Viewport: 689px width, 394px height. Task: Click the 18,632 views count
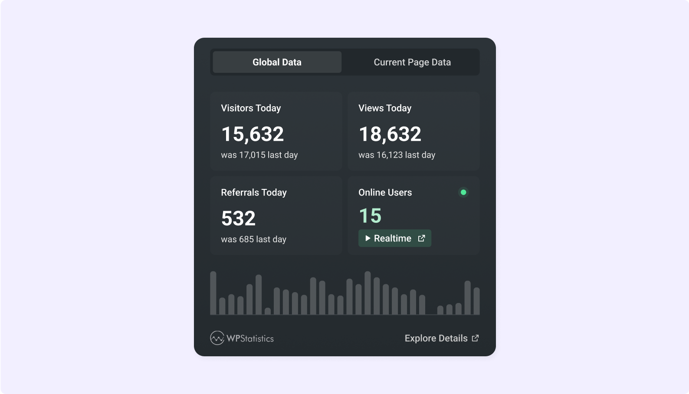coord(390,134)
